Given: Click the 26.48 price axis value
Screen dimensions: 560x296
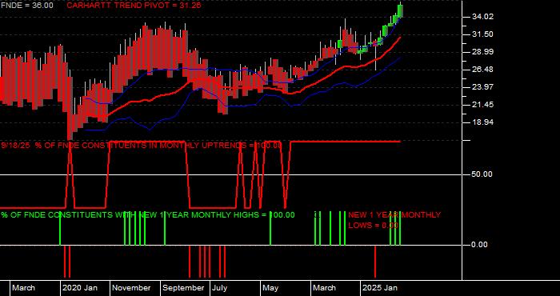Looking at the screenshot, I should 482,70.
